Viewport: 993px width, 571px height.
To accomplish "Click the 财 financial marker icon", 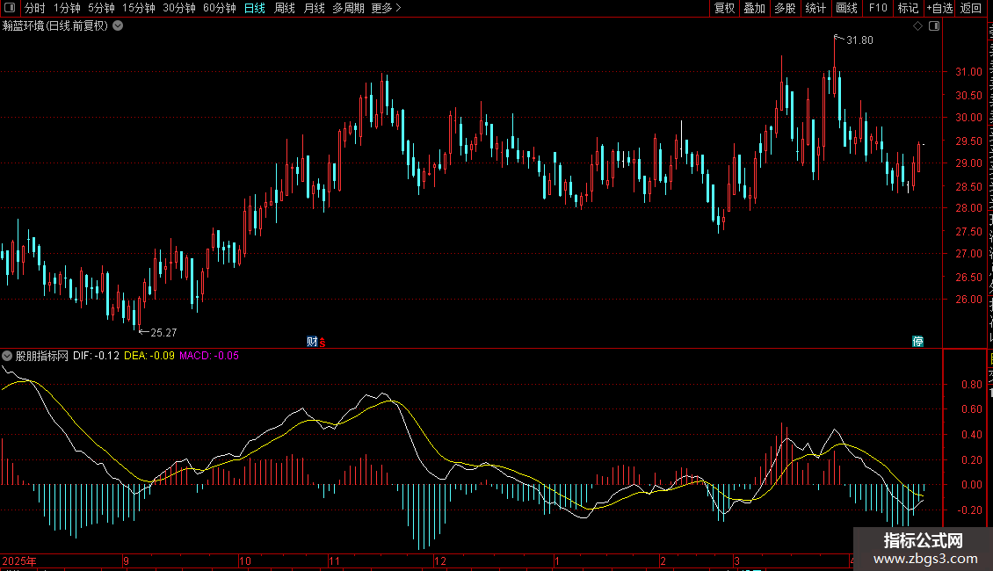I will pos(311,342).
